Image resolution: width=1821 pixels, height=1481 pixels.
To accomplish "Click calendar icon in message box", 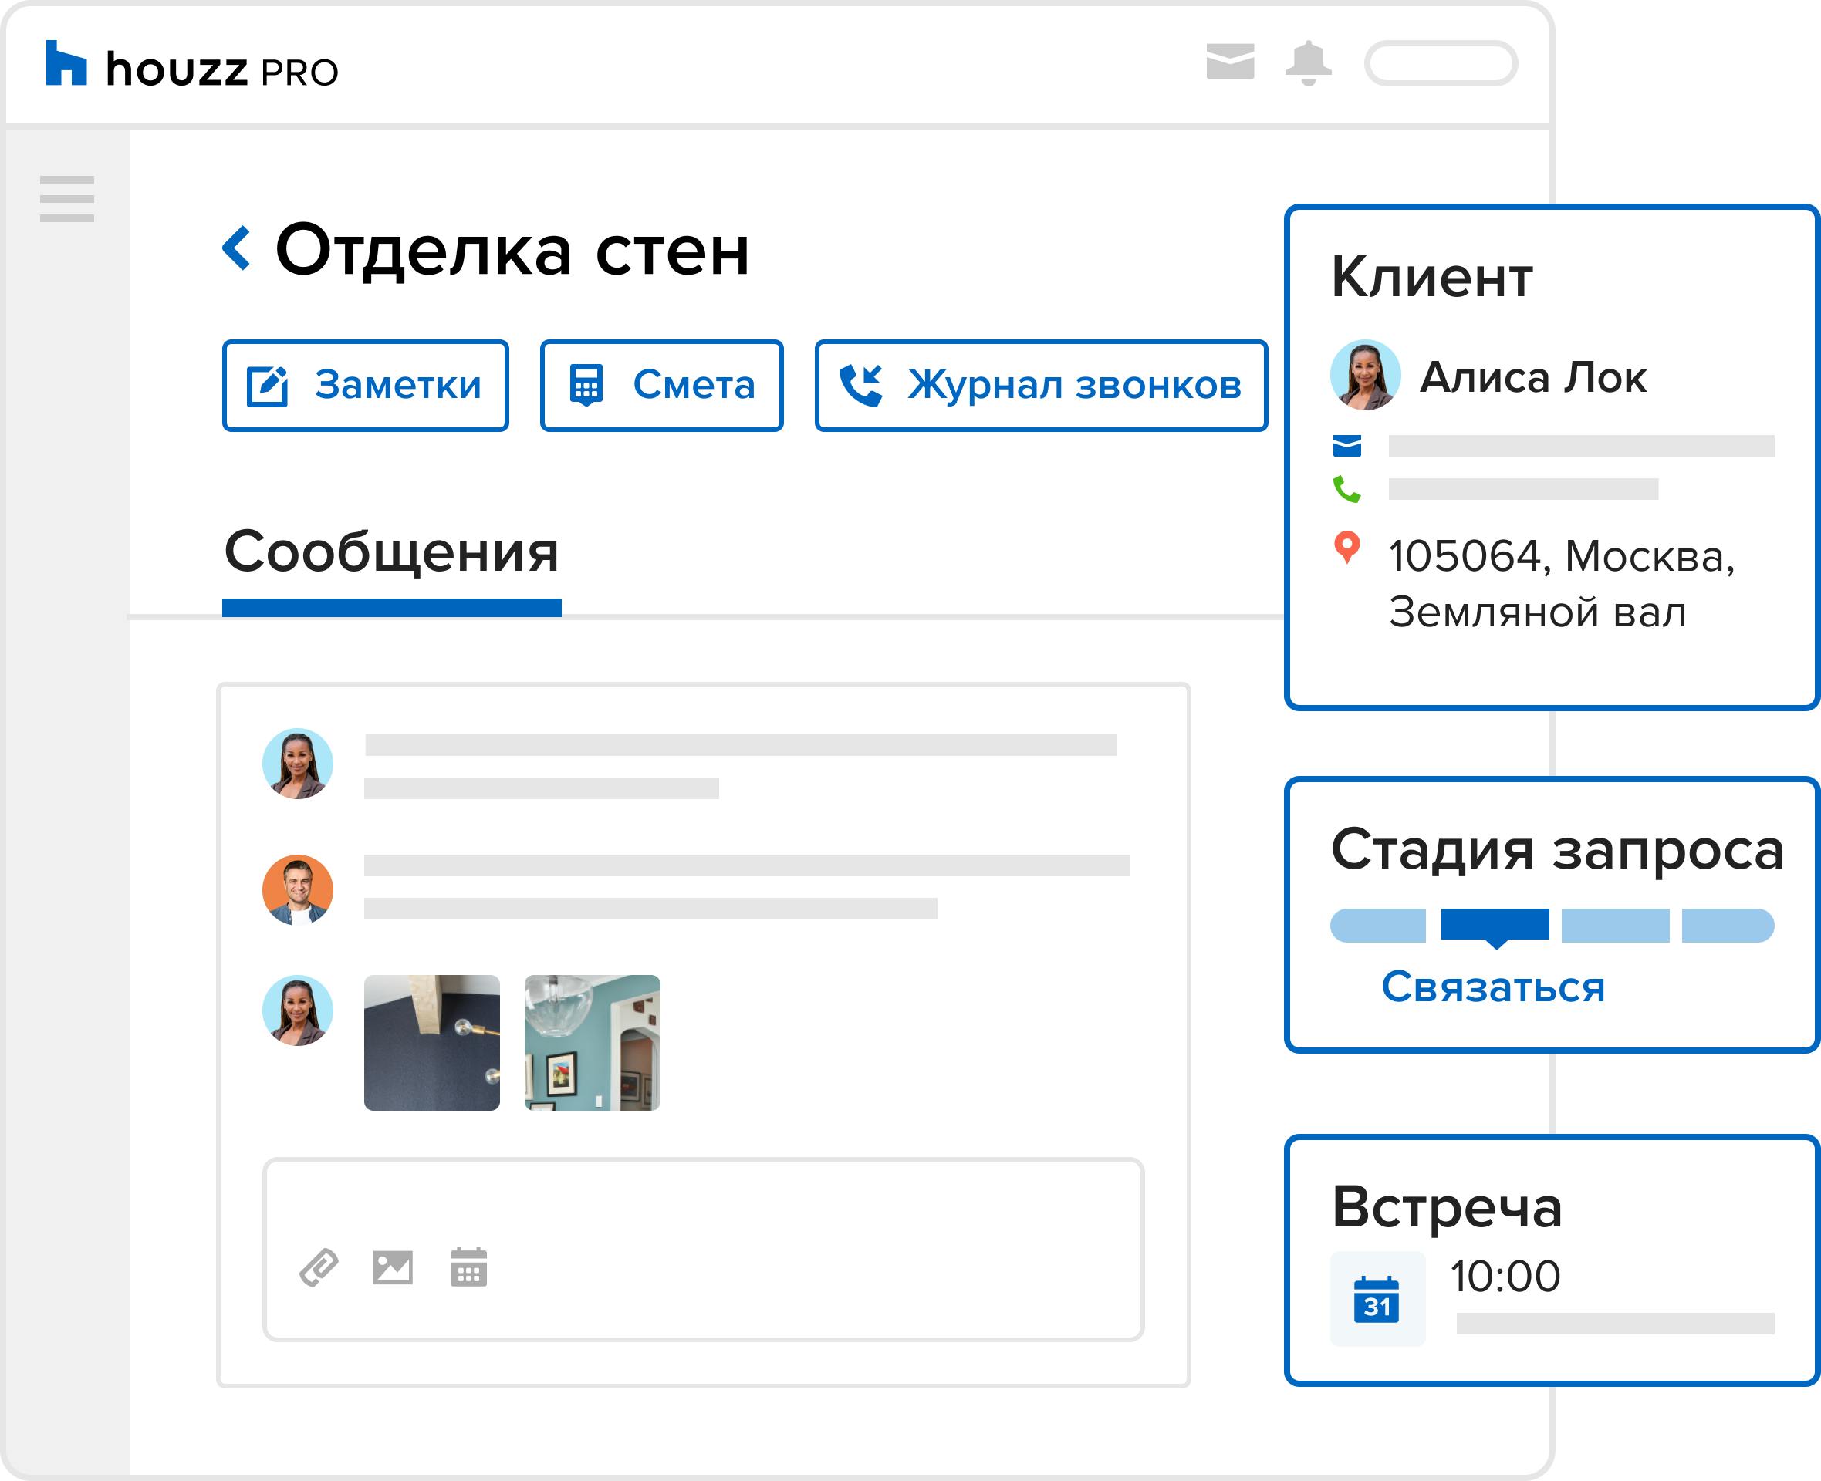I will pyautogui.click(x=468, y=1268).
